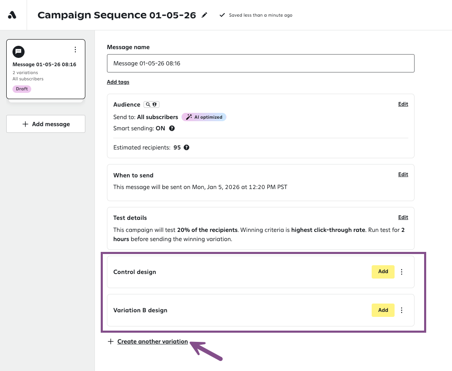Edit the Audience section

coord(403,104)
